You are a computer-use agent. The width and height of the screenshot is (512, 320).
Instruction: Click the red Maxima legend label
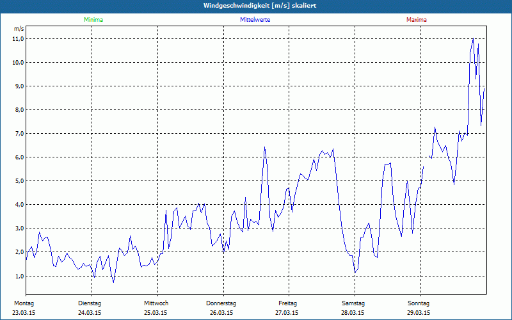(417, 20)
